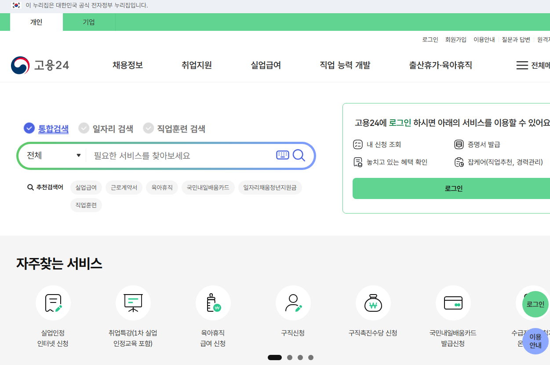
Task: Switch to the 기업 tab
Action: point(89,22)
